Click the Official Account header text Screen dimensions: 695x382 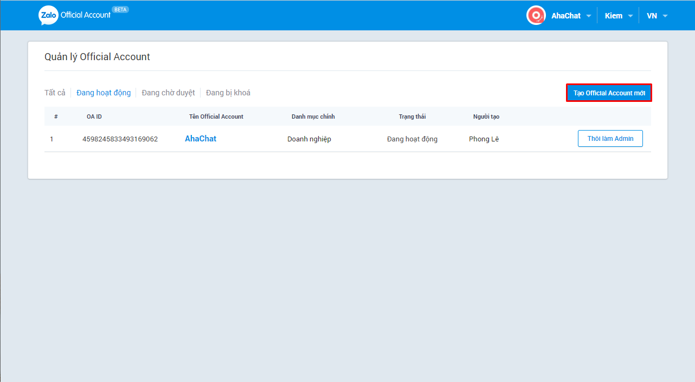(86, 15)
